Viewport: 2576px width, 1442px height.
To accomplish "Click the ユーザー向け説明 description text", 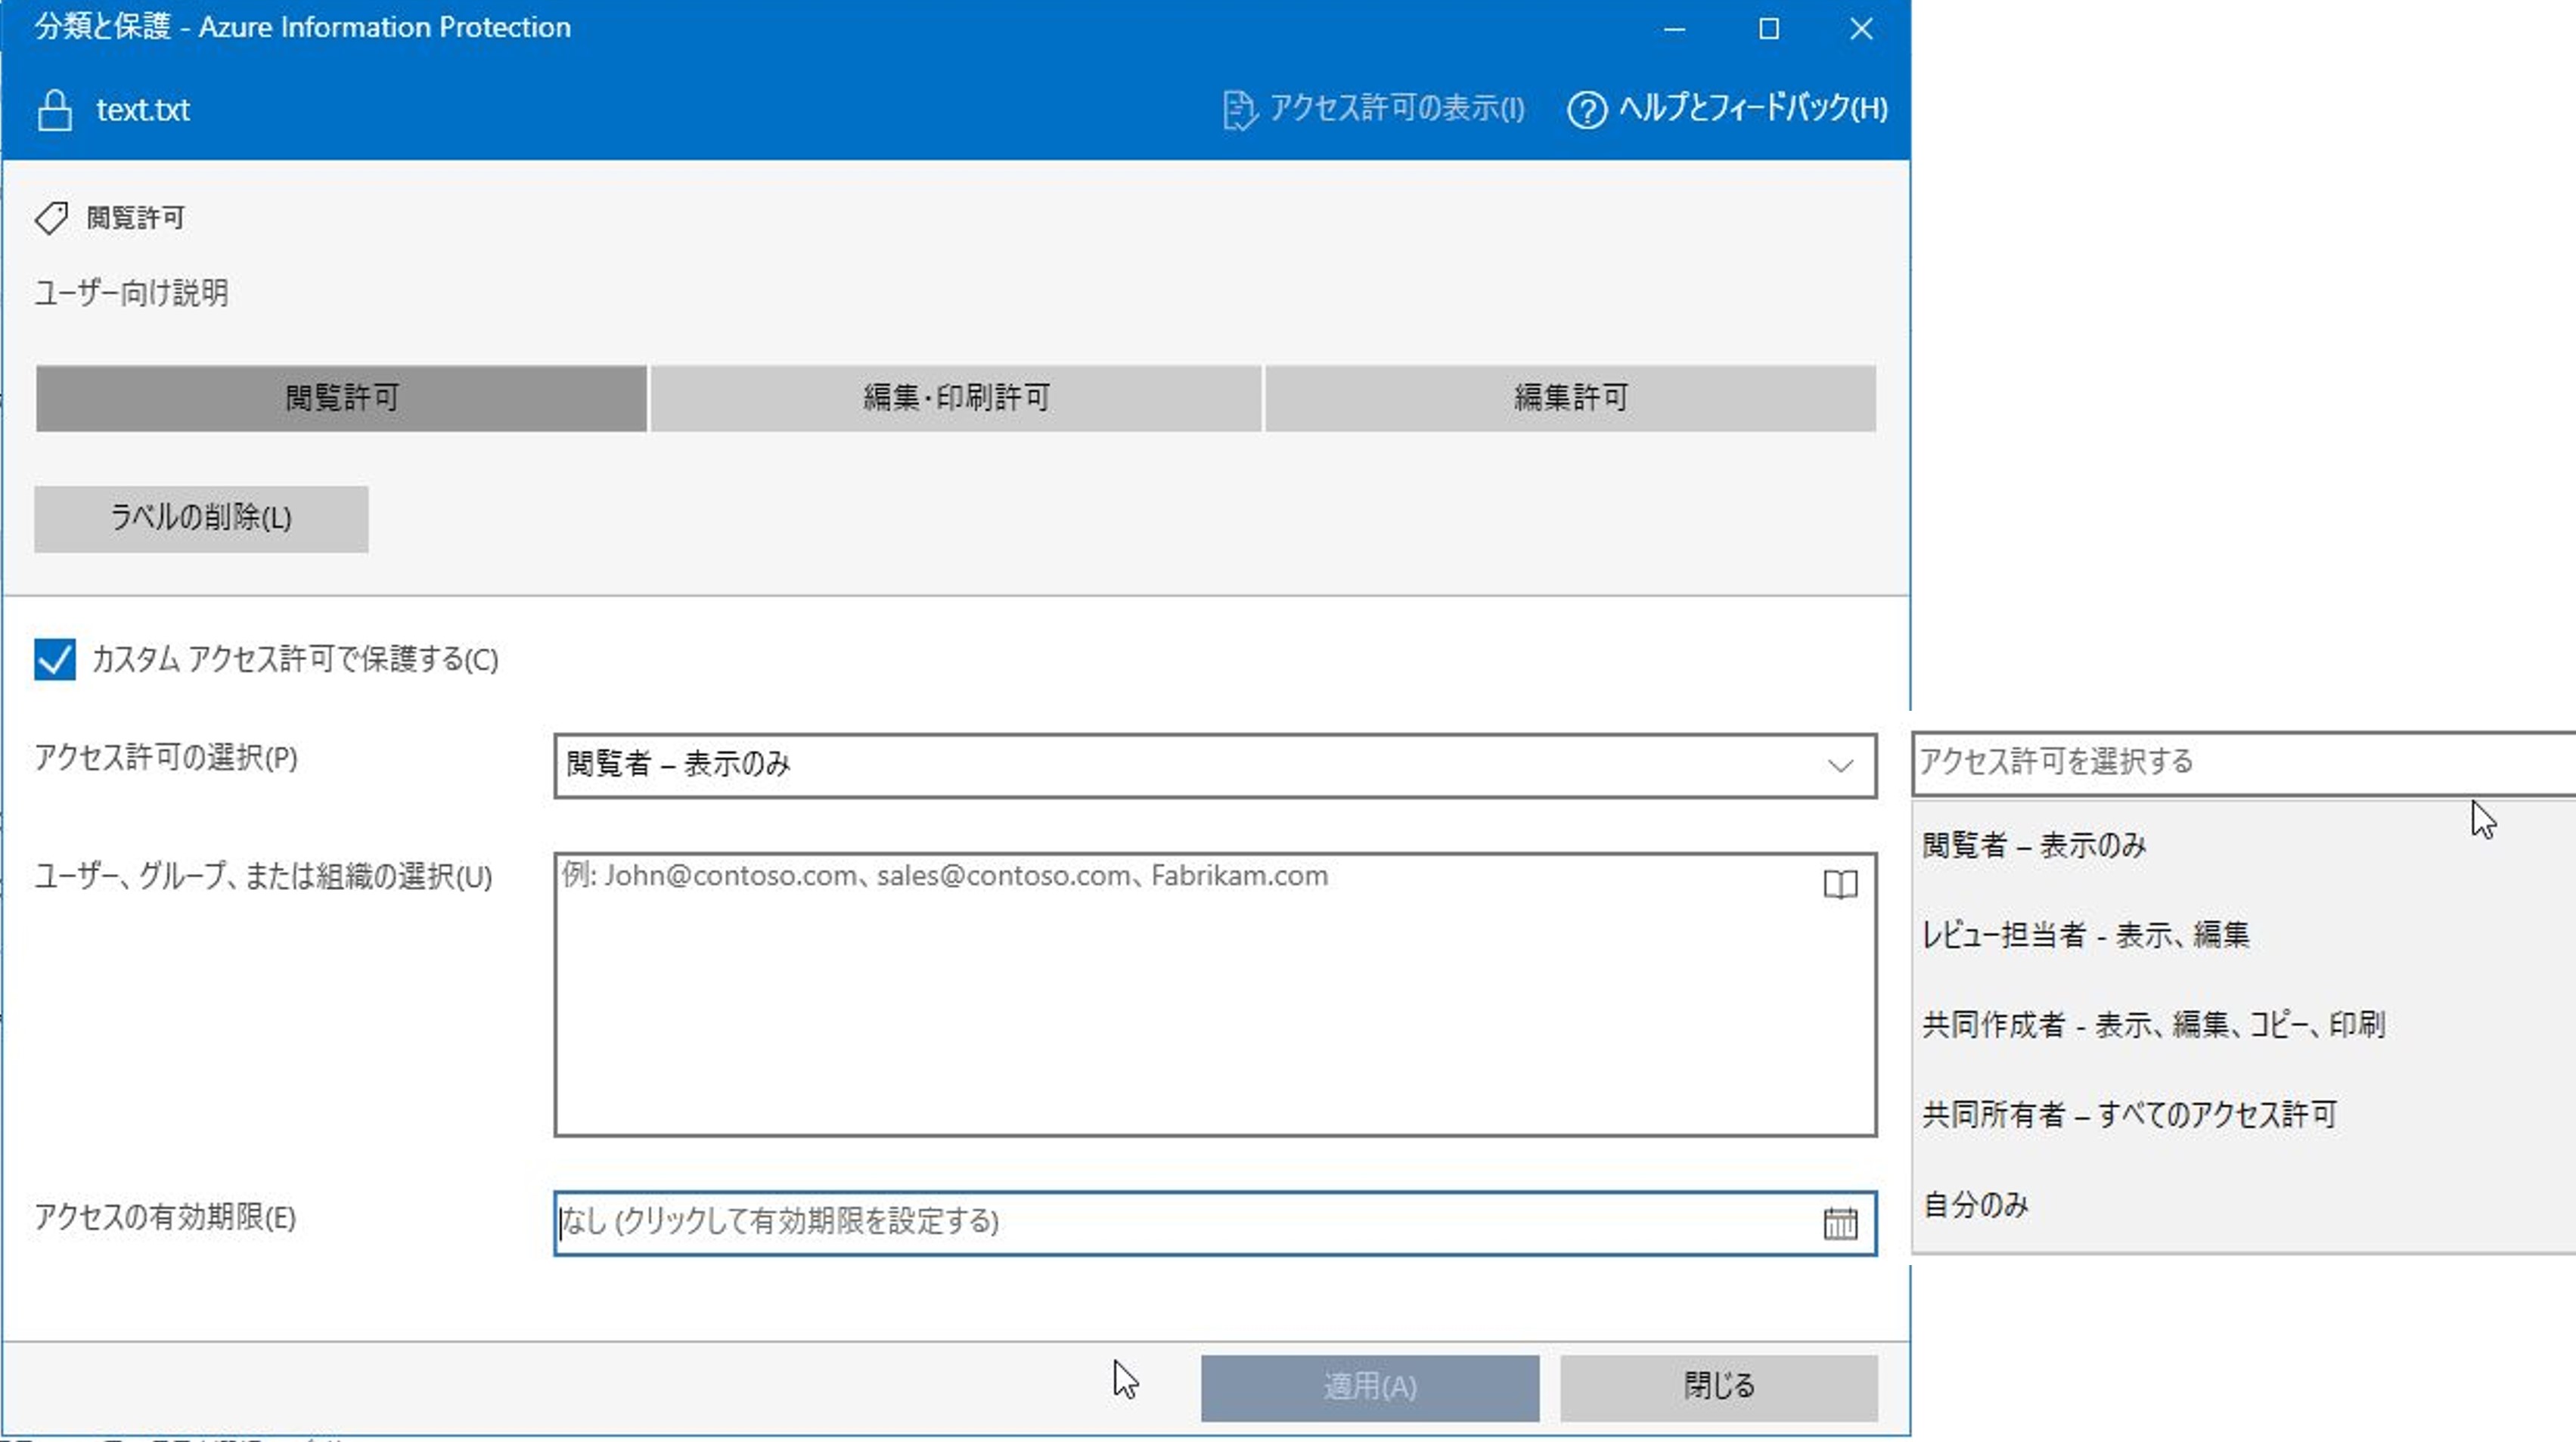I will click(x=132, y=293).
